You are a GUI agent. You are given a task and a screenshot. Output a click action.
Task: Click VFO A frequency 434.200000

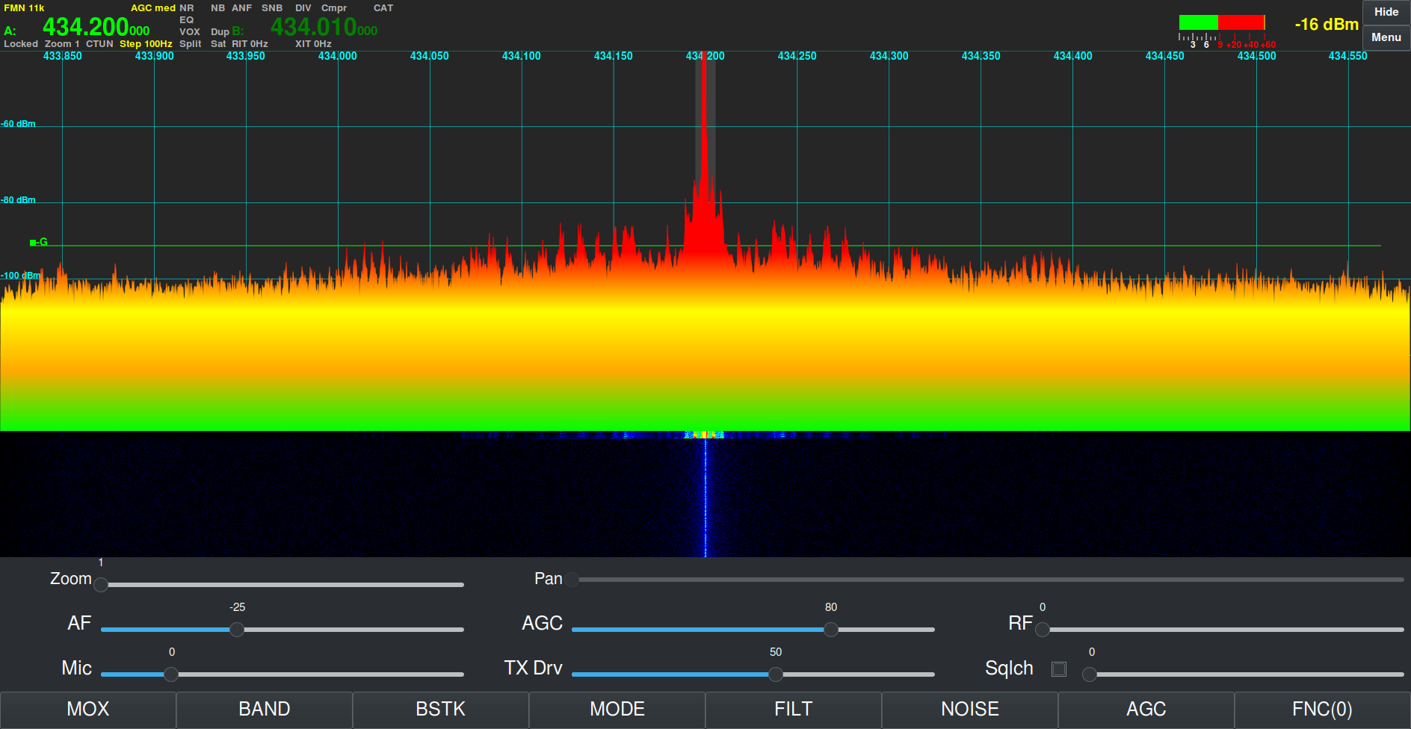pos(96,28)
